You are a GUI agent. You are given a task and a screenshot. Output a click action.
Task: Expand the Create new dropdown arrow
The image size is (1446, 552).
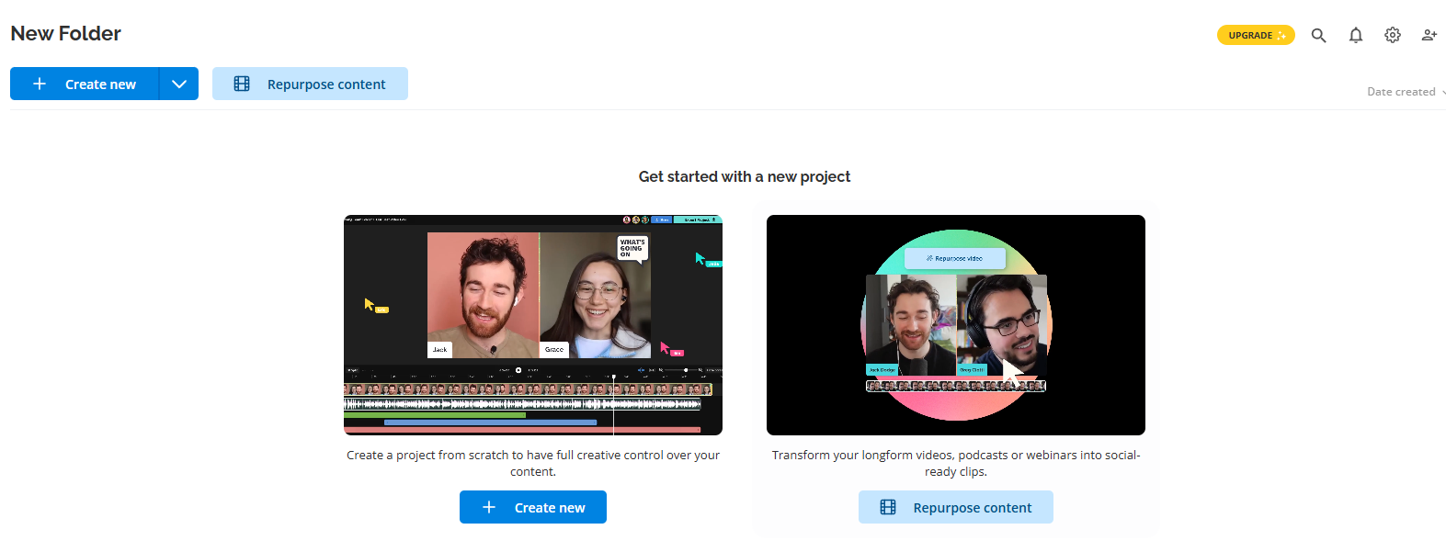[x=179, y=84]
